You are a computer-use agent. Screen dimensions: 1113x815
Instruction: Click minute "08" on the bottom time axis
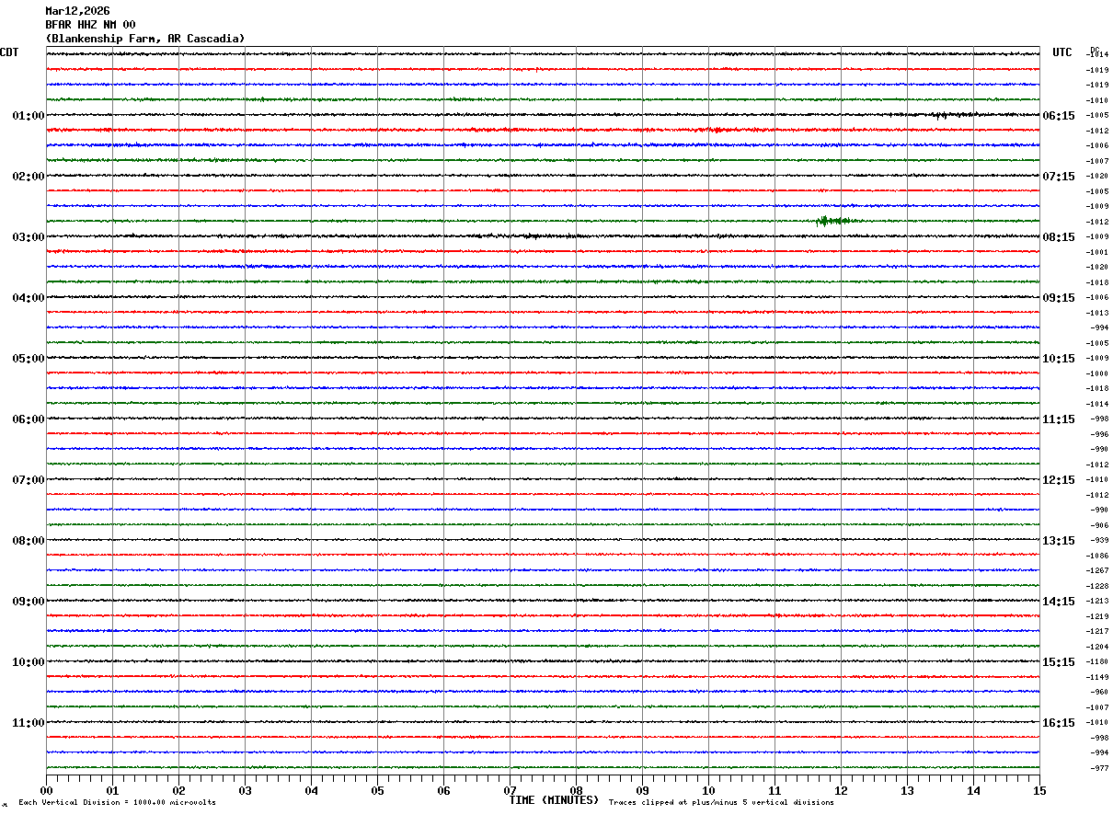click(576, 790)
